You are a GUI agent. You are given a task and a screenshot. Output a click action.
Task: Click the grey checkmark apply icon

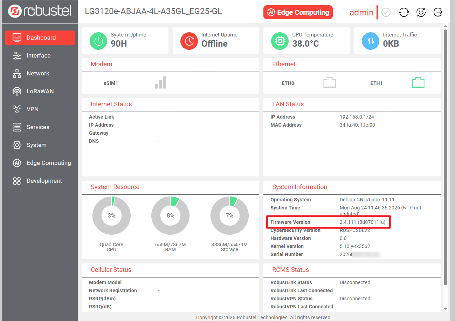click(386, 12)
